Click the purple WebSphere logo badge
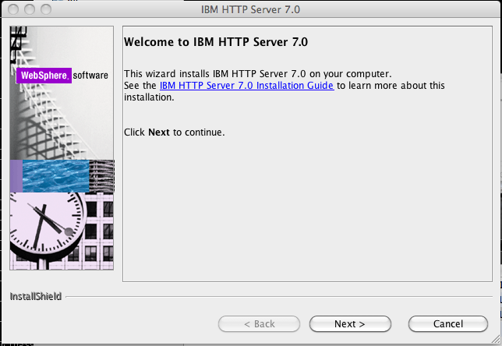The height and width of the screenshot is (346, 502). tap(44, 76)
